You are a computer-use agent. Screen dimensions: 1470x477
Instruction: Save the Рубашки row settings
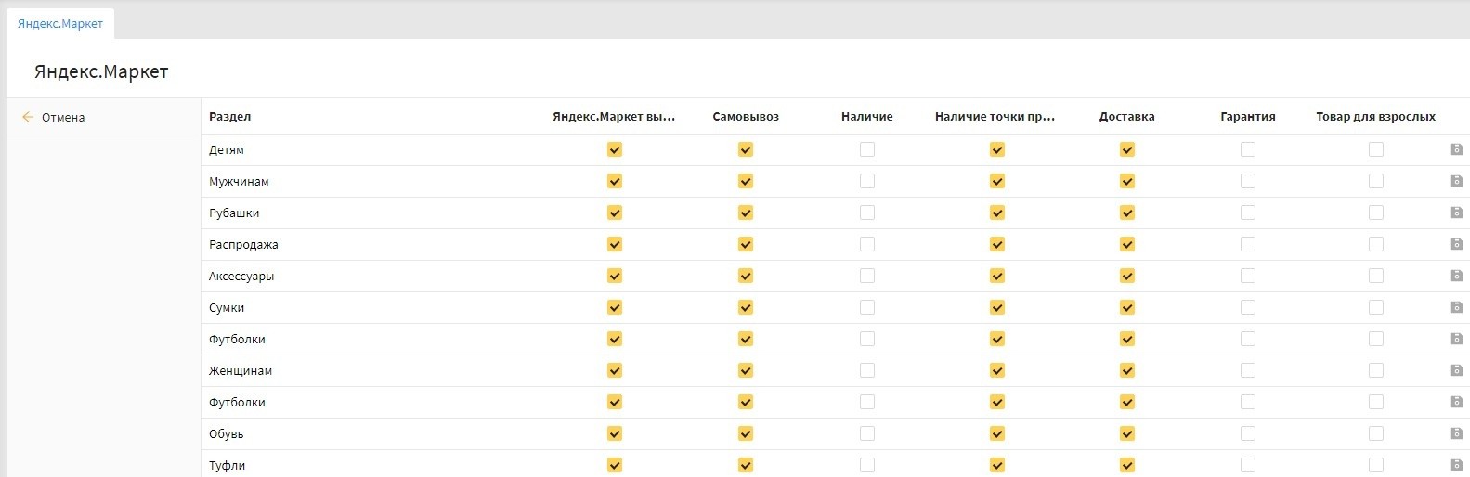click(1456, 213)
